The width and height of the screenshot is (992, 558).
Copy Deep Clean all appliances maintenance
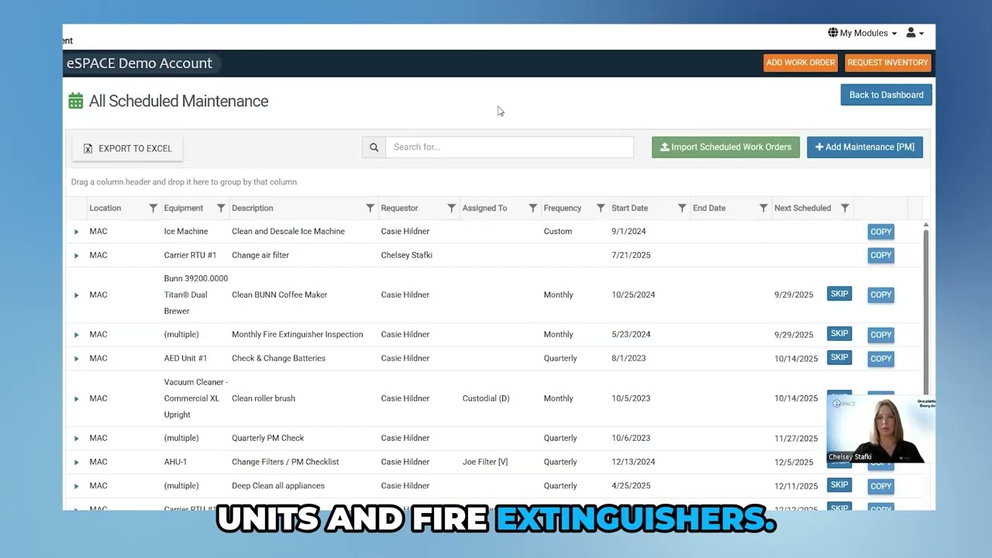tap(880, 486)
